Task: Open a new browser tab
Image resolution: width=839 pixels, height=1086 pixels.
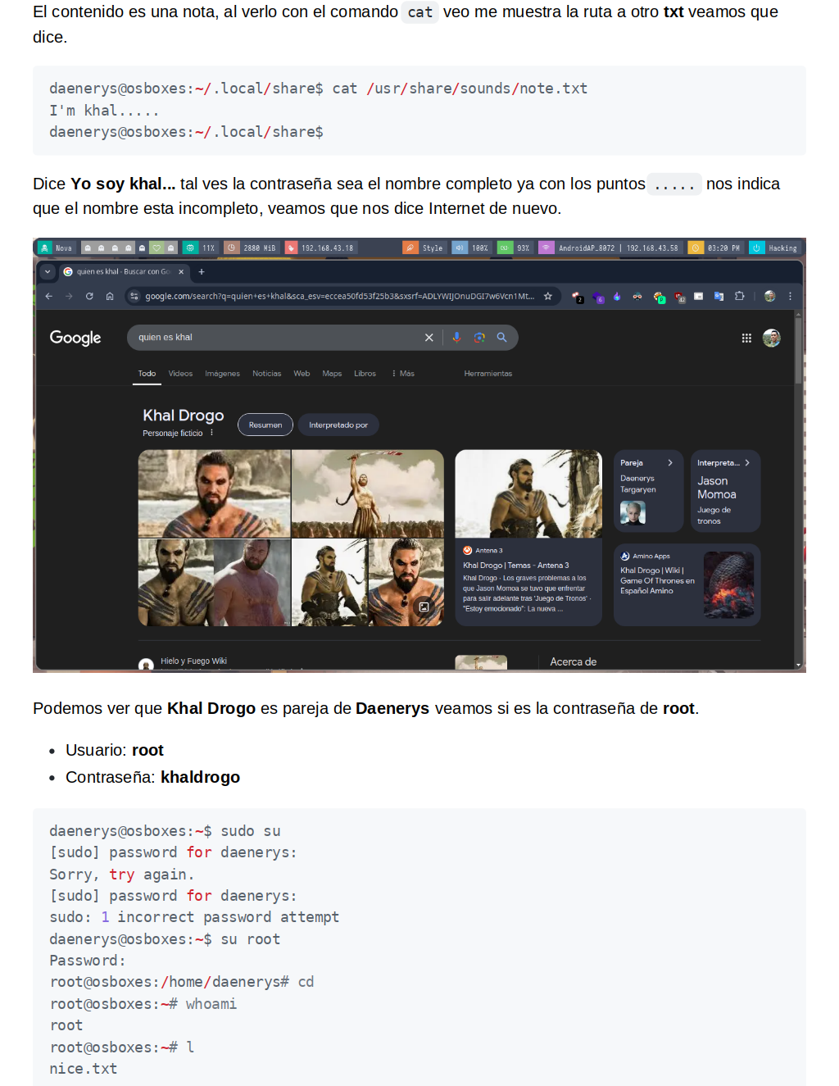Action: 202,271
